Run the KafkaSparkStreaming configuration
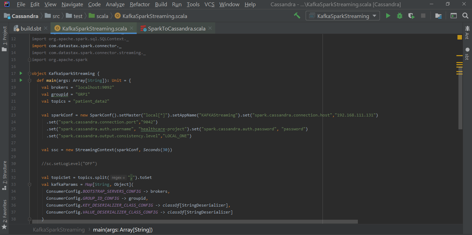The height and width of the screenshot is (235, 472). (x=388, y=16)
